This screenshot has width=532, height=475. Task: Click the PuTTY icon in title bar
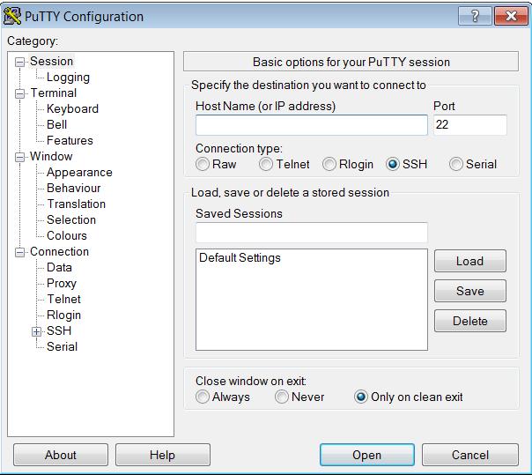(x=11, y=16)
